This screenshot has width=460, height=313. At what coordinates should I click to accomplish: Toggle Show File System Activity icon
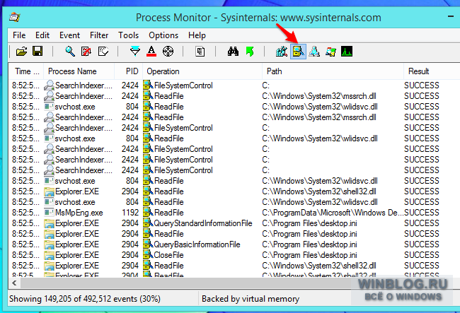tap(298, 52)
